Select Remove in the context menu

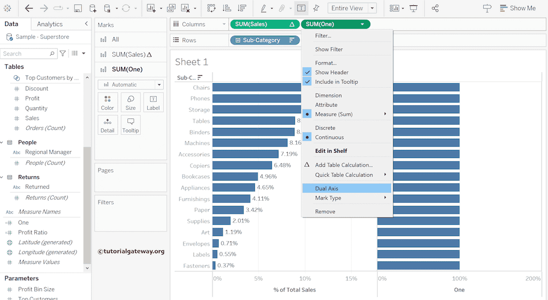point(325,211)
